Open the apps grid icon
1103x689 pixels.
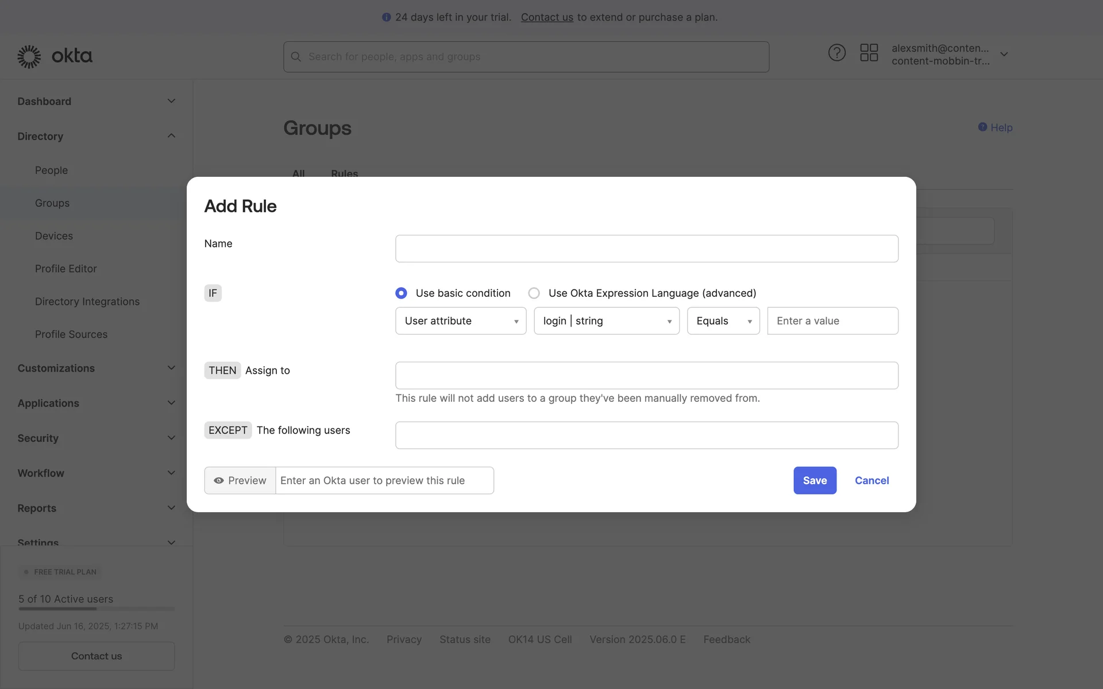tap(869, 53)
